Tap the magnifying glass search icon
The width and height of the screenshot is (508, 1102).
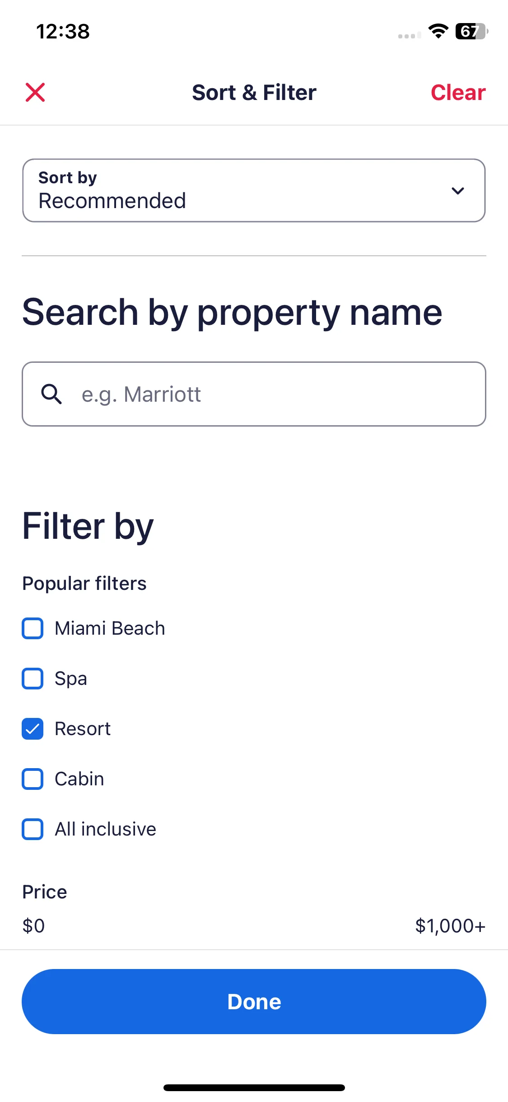(51, 394)
